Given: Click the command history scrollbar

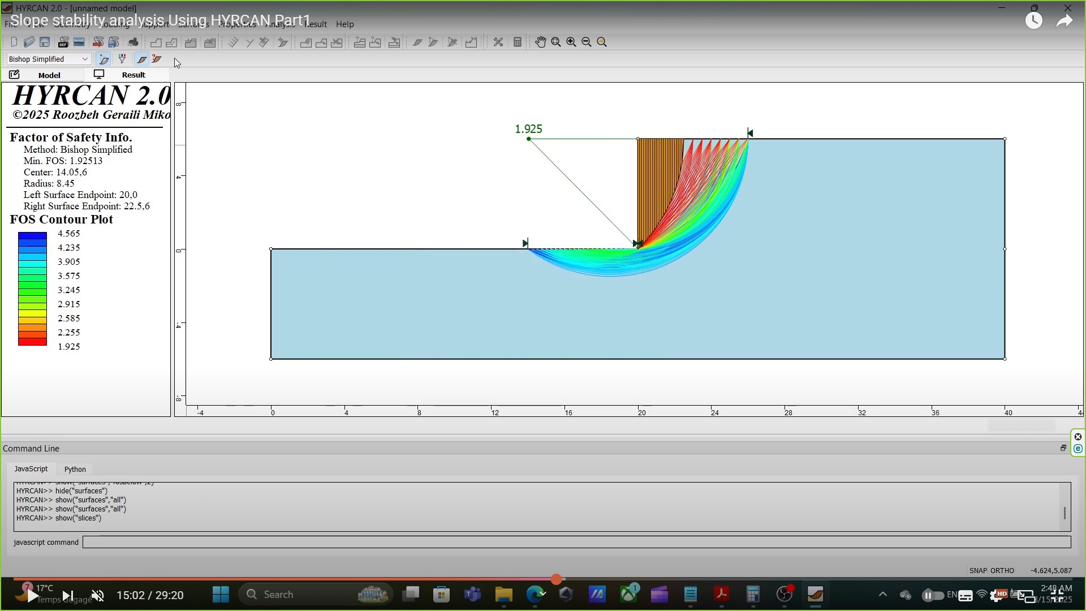Looking at the screenshot, I should pyautogui.click(x=1065, y=513).
